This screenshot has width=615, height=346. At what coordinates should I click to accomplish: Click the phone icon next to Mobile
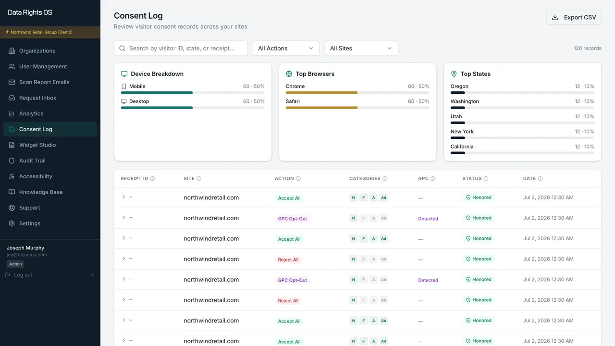(x=124, y=86)
